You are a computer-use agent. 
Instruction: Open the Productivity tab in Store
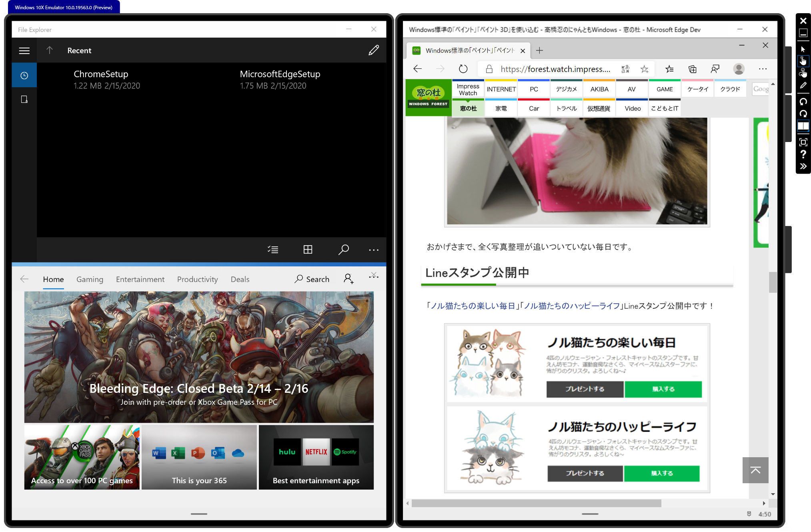(197, 279)
